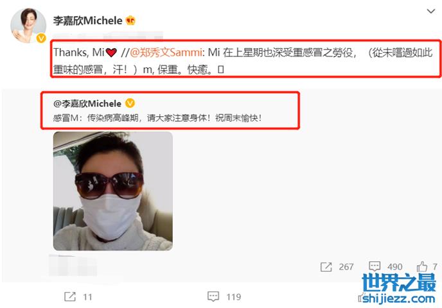Enlarge the masked selfie photo thumbnail

click(113, 191)
